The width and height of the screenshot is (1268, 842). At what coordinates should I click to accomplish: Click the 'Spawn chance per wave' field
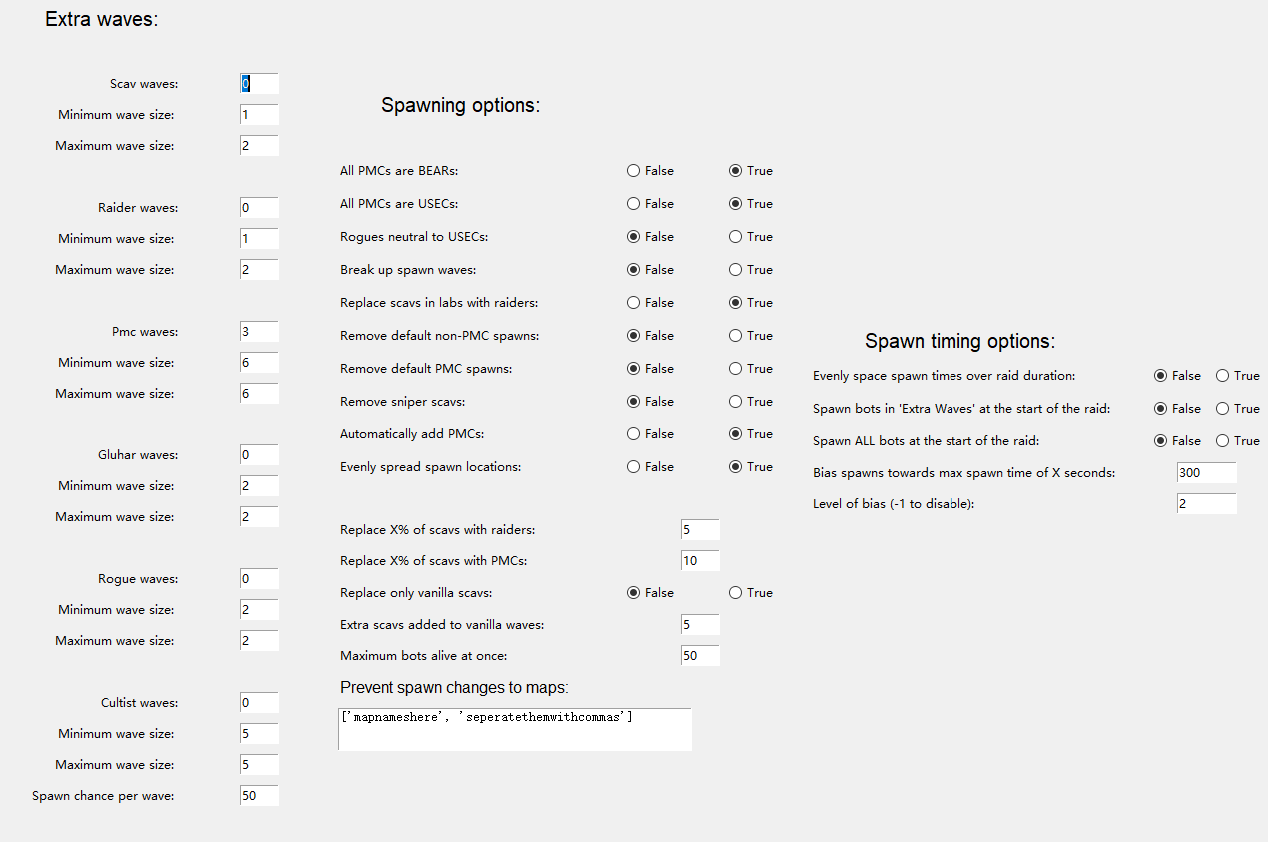click(x=259, y=796)
